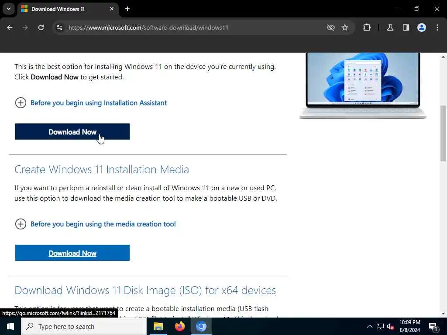
Task: Select the Download Windows 11 tab
Action: click(68, 9)
